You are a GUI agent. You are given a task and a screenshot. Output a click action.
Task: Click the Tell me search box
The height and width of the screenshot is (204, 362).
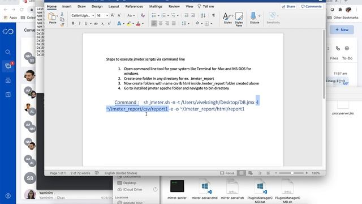coord(206,6)
